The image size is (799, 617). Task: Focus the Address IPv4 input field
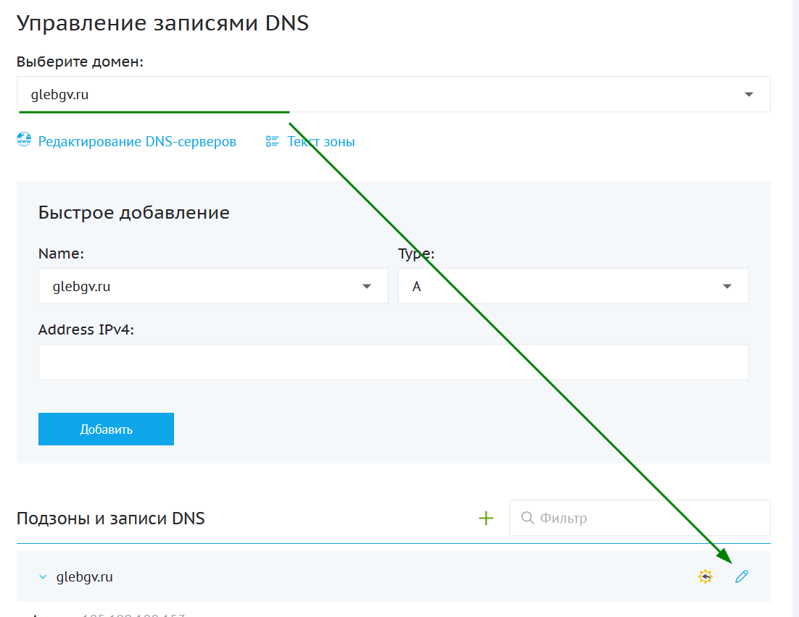click(x=393, y=362)
